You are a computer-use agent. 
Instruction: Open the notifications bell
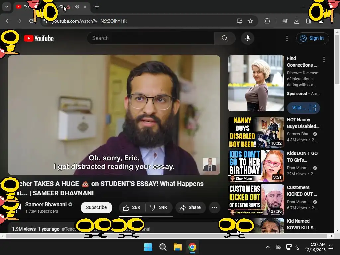(x=331, y=247)
